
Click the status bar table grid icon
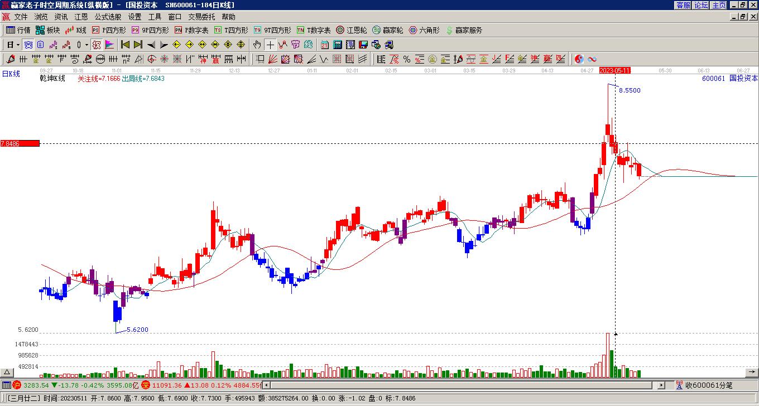(6, 385)
